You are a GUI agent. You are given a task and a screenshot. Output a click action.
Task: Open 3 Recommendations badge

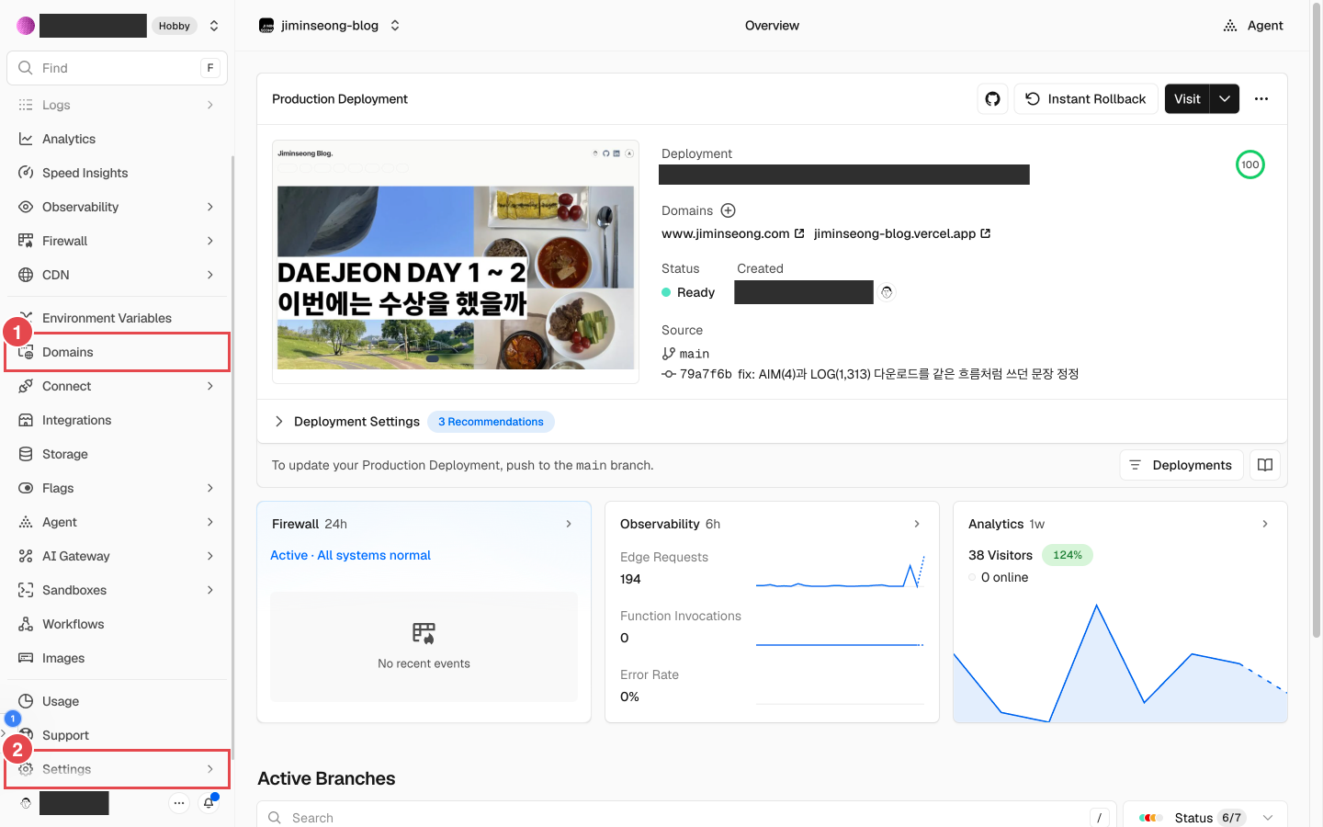tap(491, 422)
